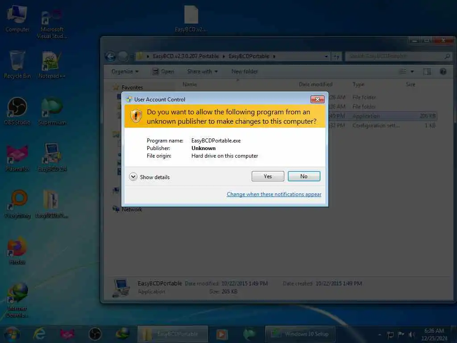
Task: Click Open in Explorer toolbar
Action: [x=163, y=71]
